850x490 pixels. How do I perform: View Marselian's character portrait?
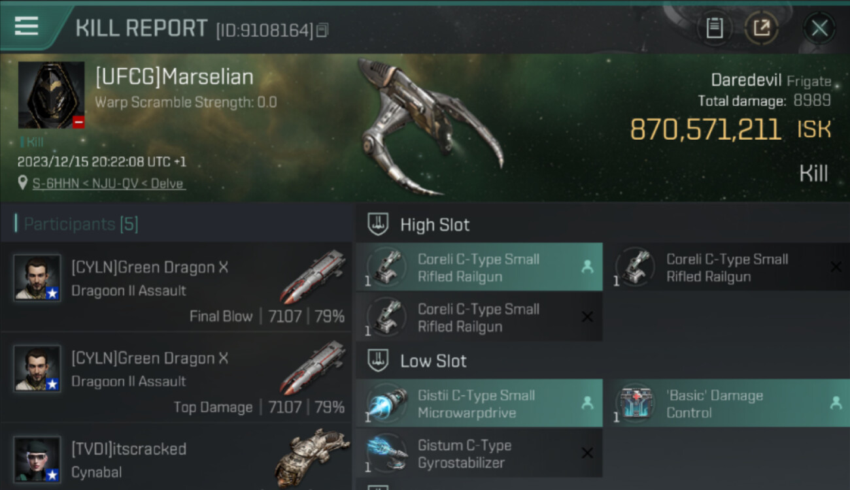(51, 95)
